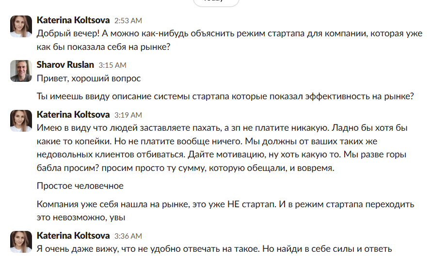The width and height of the screenshot is (431, 260).
Task: Open the Today date divider dropdown
Action: tap(216, 1)
